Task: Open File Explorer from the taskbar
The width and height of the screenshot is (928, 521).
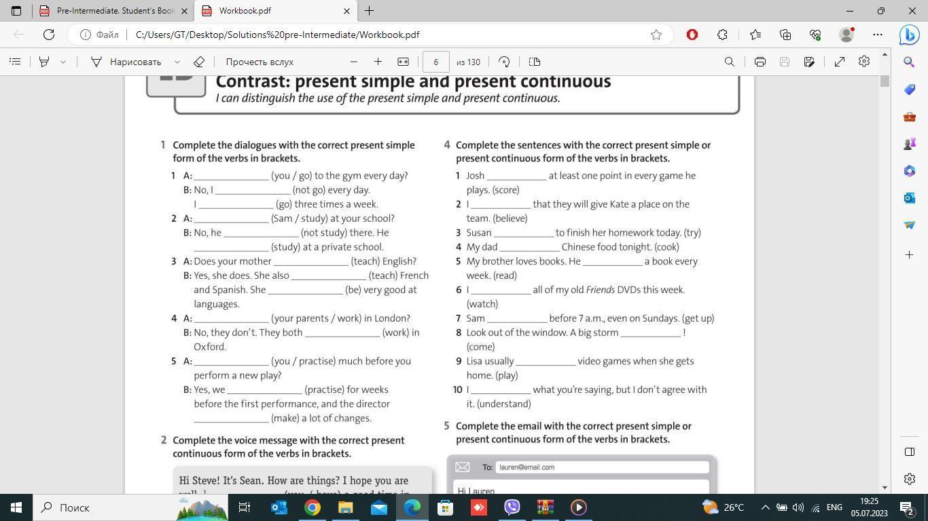Action: (345, 507)
